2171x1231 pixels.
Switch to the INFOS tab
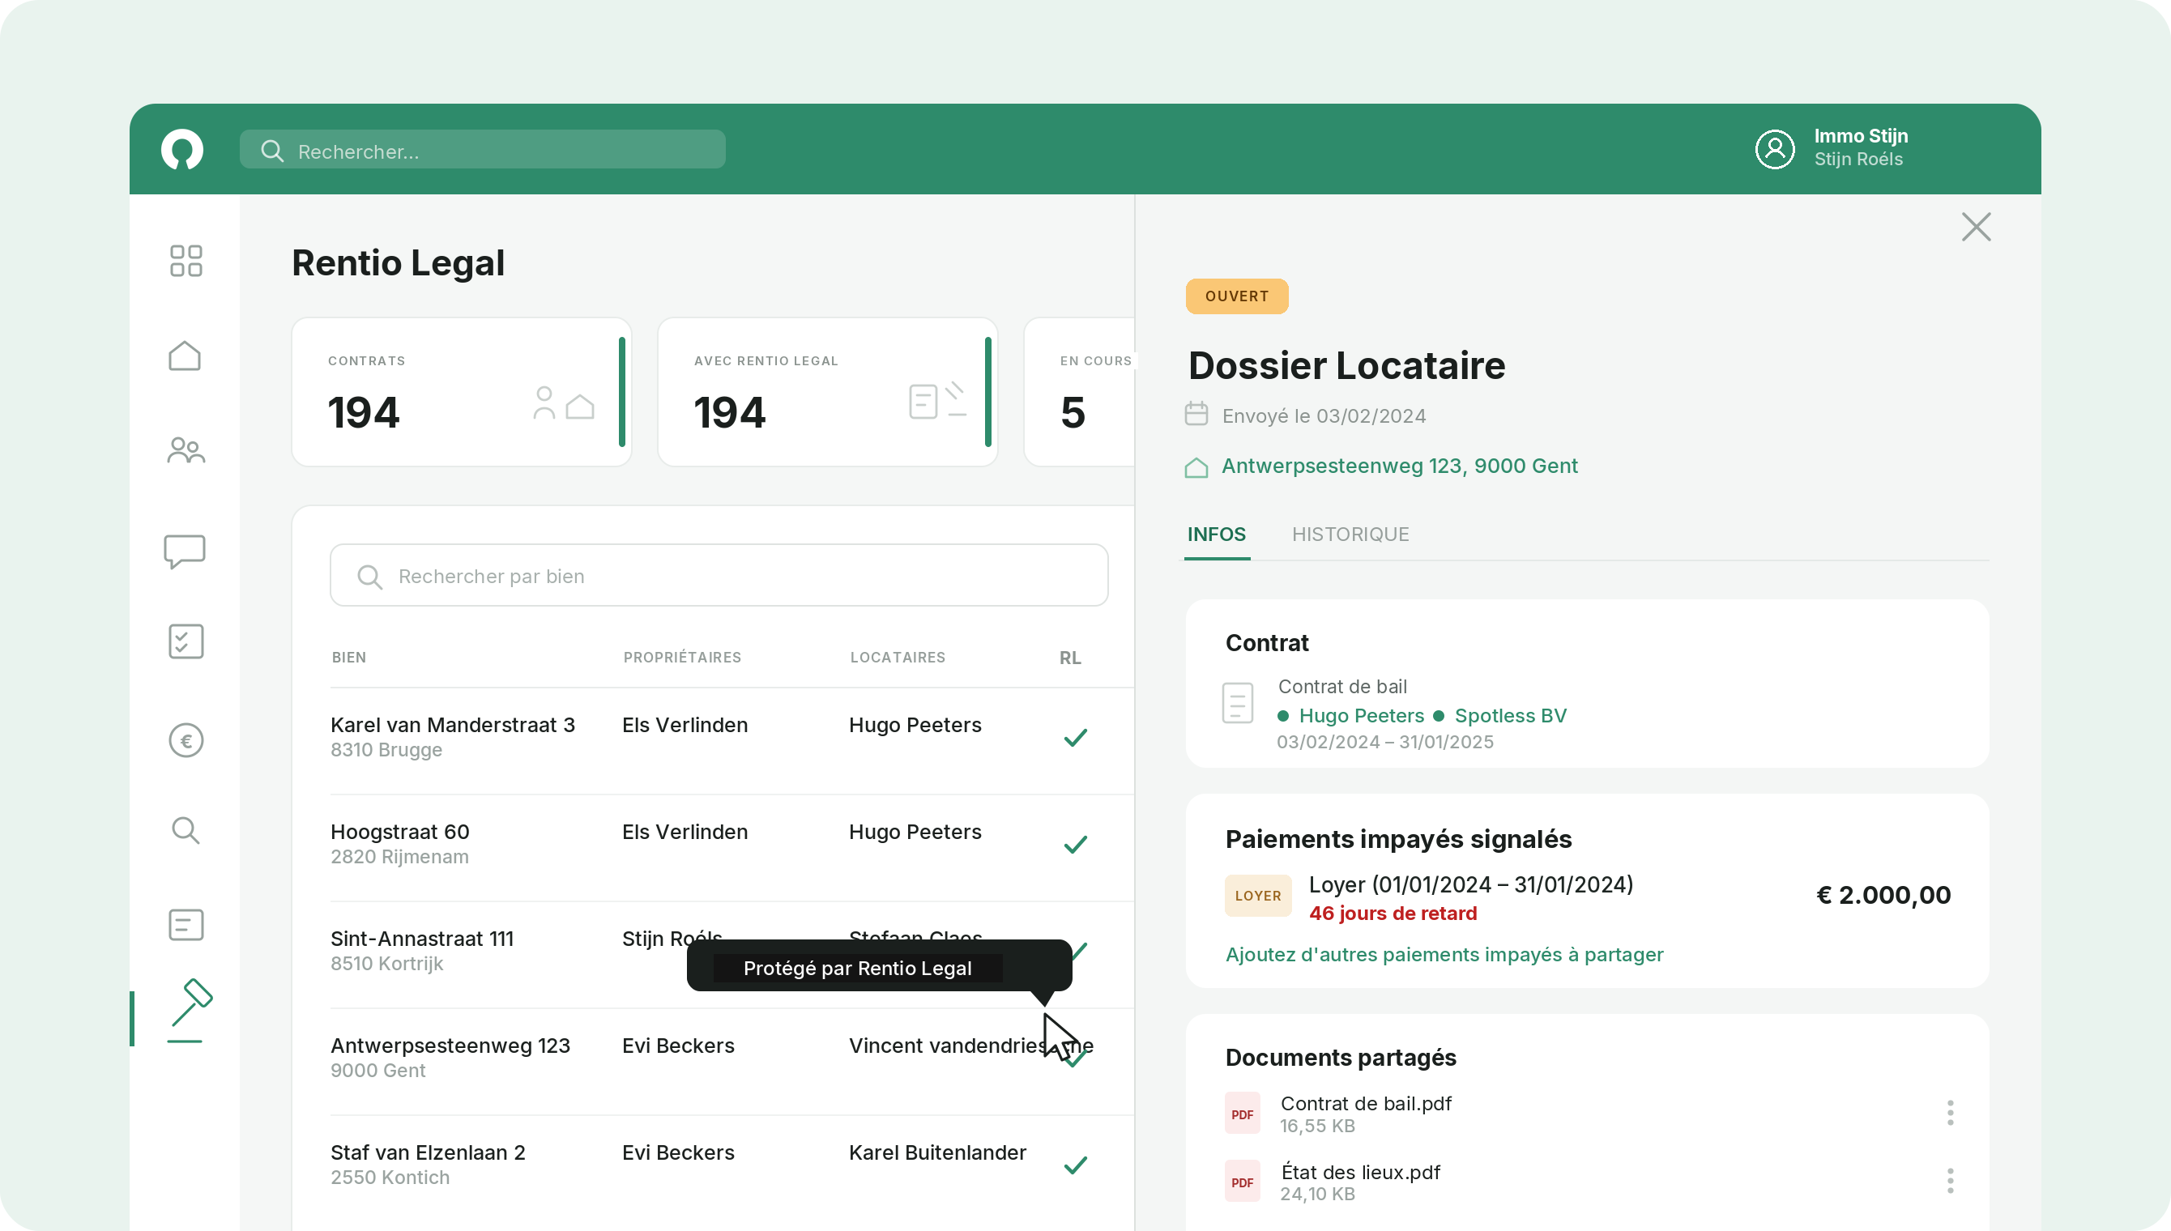1217,535
